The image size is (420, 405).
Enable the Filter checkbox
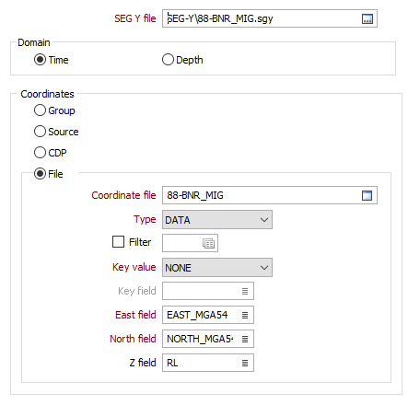[118, 242]
